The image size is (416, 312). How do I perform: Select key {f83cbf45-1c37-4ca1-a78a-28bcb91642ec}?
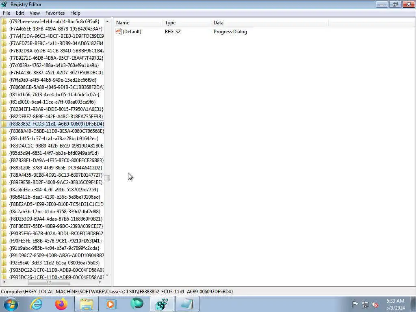point(54,139)
